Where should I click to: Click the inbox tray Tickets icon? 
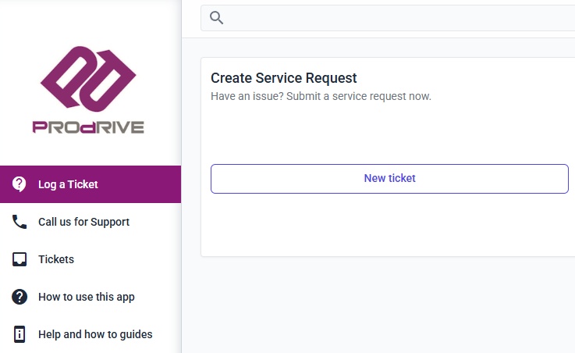pos(20,259)
